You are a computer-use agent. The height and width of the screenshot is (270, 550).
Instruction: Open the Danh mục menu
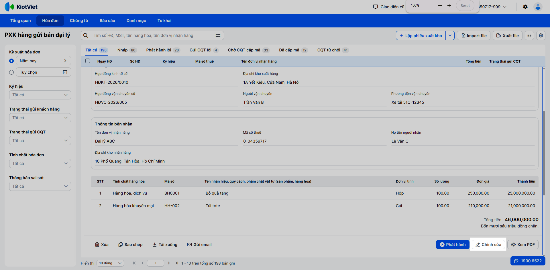[x=136, y=21]
